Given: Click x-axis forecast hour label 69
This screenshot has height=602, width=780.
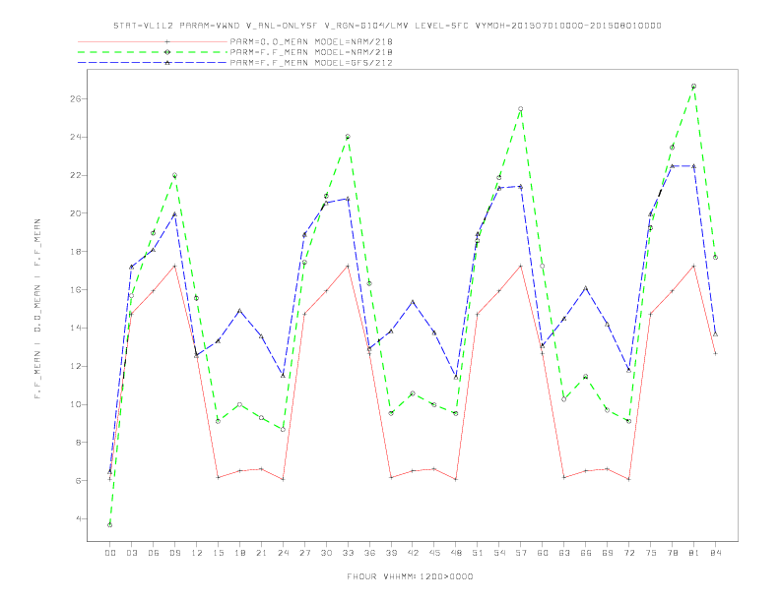Looking at the screenshot, I should click(608, 553).
